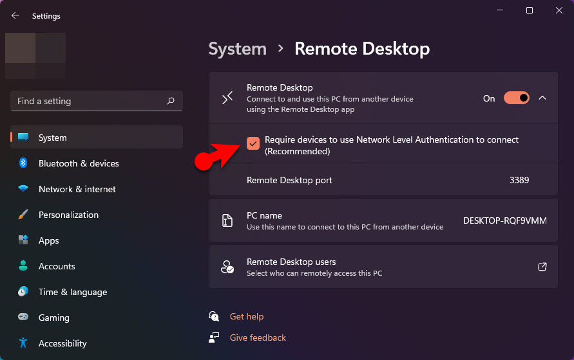Open Bluetooth & devices settings

point(97,163)
